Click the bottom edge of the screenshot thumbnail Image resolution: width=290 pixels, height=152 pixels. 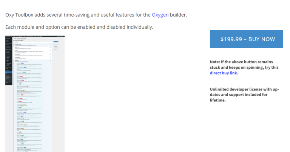35,151
